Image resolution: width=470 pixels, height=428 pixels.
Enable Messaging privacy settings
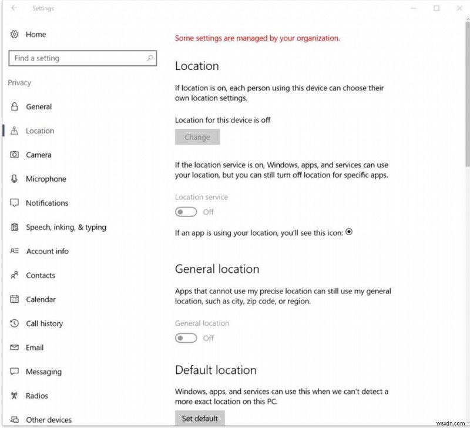click(14, 372)
